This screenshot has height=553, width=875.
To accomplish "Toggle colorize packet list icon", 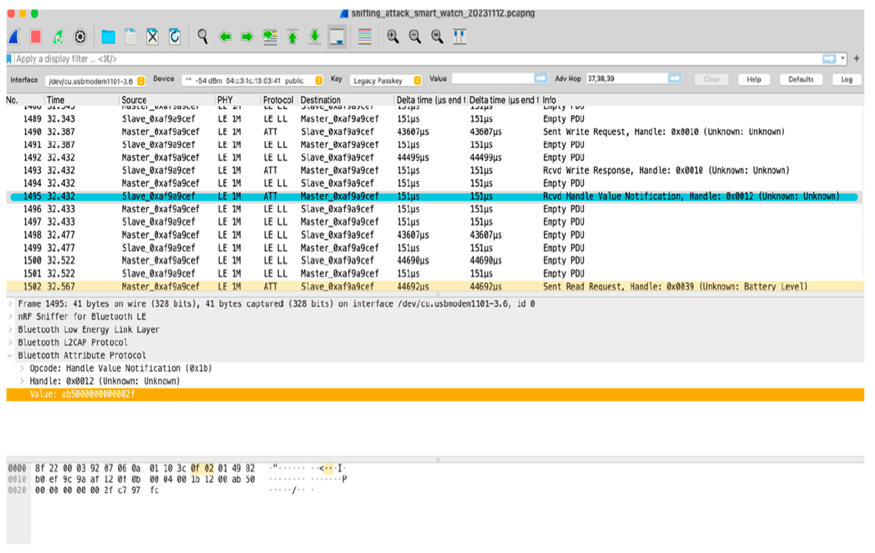I will pyautogui.click(x=365, y=37).
